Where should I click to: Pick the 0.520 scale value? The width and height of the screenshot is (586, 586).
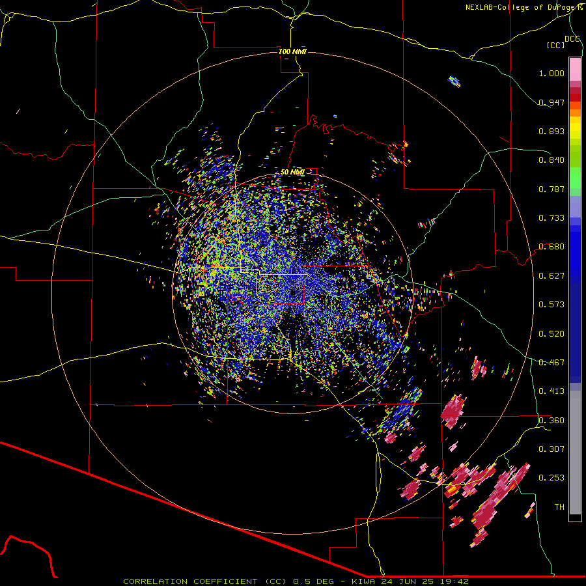551,334
